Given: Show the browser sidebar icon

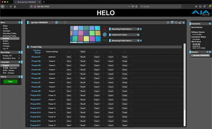Looking at the screenshot, I should coord(200,6).
